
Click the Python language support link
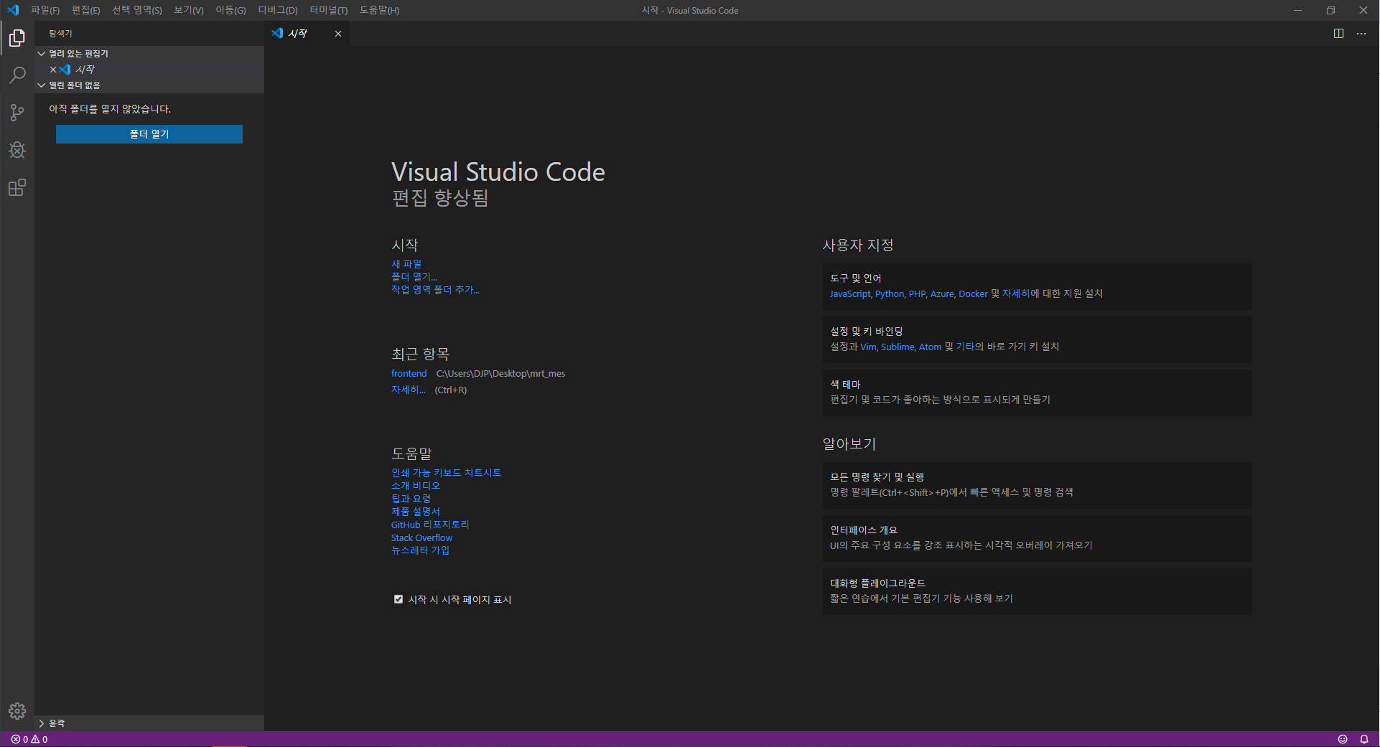(x=890, y=293)
